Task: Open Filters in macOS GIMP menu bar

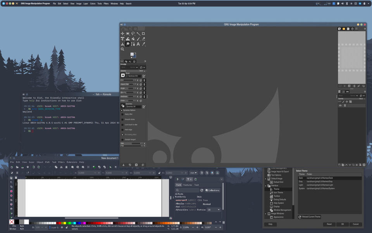Action: click(106, 3)
